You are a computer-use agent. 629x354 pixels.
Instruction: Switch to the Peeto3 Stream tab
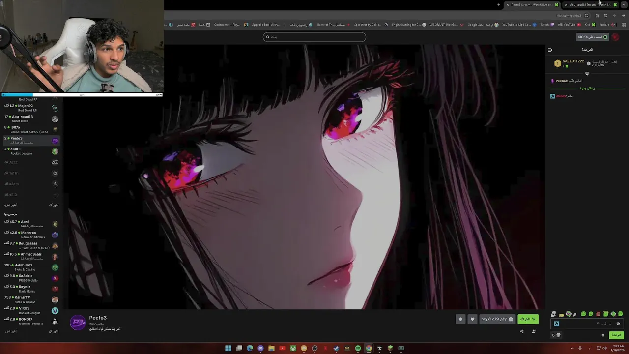click(532, 5)
